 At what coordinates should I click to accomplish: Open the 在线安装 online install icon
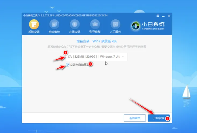[75, 25]
